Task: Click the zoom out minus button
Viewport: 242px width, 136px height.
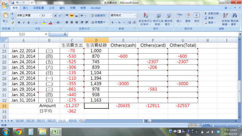Action: tap(213, 125)
